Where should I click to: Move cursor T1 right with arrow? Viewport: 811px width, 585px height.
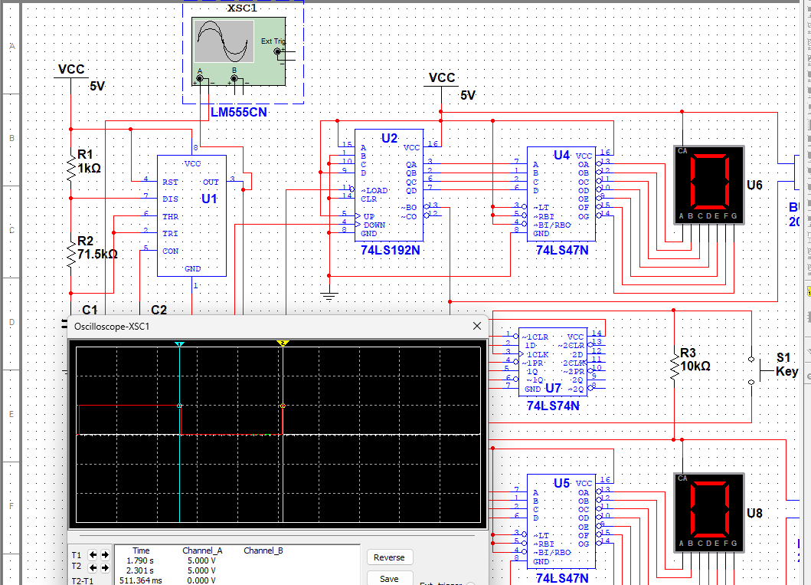tap(105, 555)
